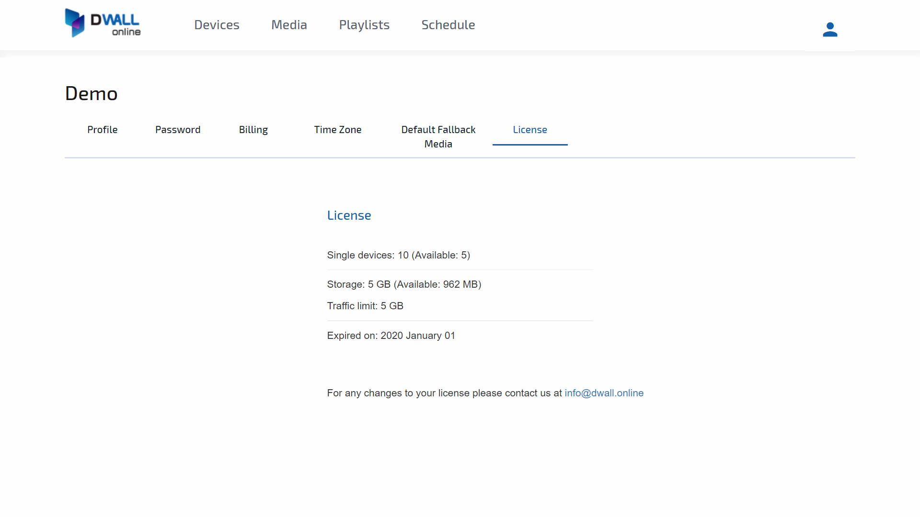The image size is (920, 517).
Task: Open the Default Fallback Media tab
Action: (x=438, y=136)
